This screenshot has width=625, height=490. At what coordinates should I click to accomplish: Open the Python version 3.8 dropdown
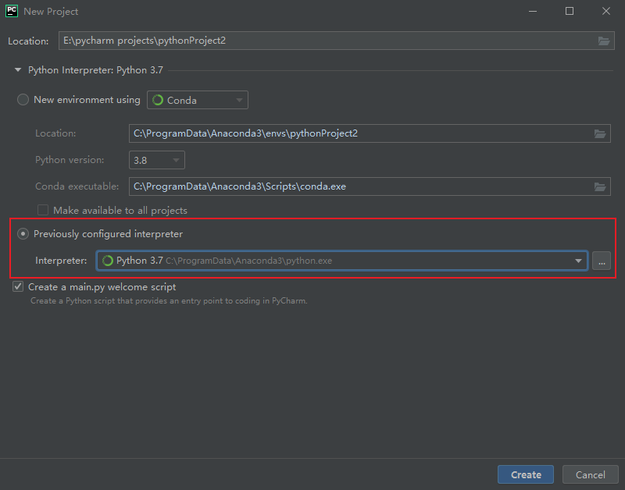click(157, 160)
